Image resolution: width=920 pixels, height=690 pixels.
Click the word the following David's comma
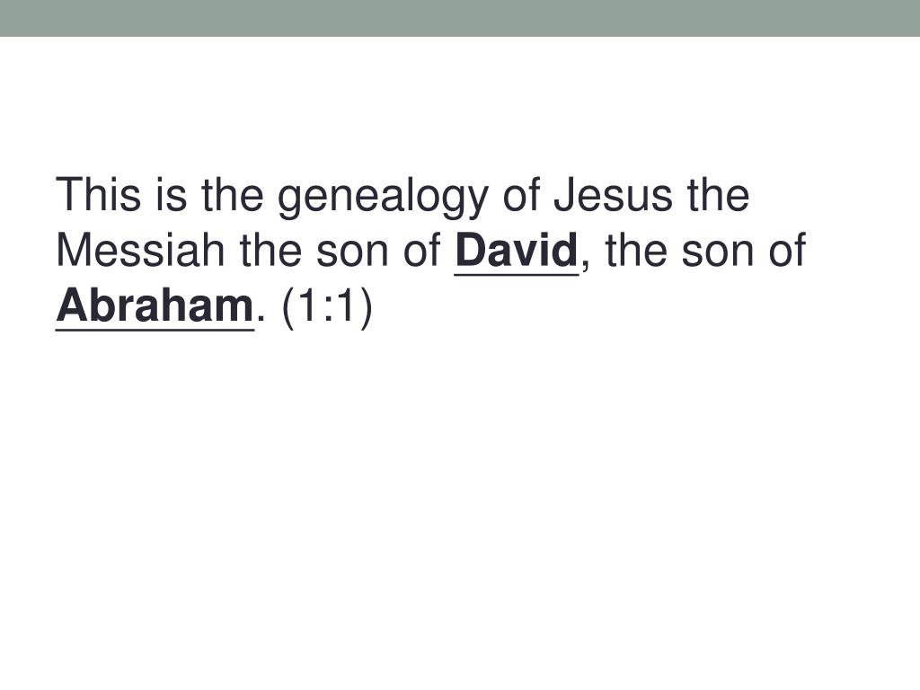[x=636, y=251]
